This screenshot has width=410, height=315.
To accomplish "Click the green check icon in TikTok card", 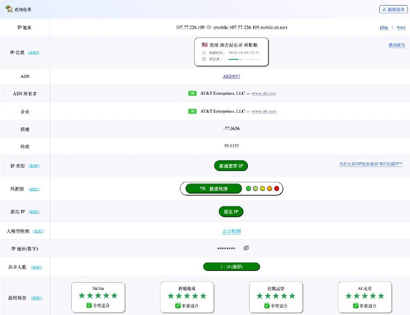I will coord(89,305).
